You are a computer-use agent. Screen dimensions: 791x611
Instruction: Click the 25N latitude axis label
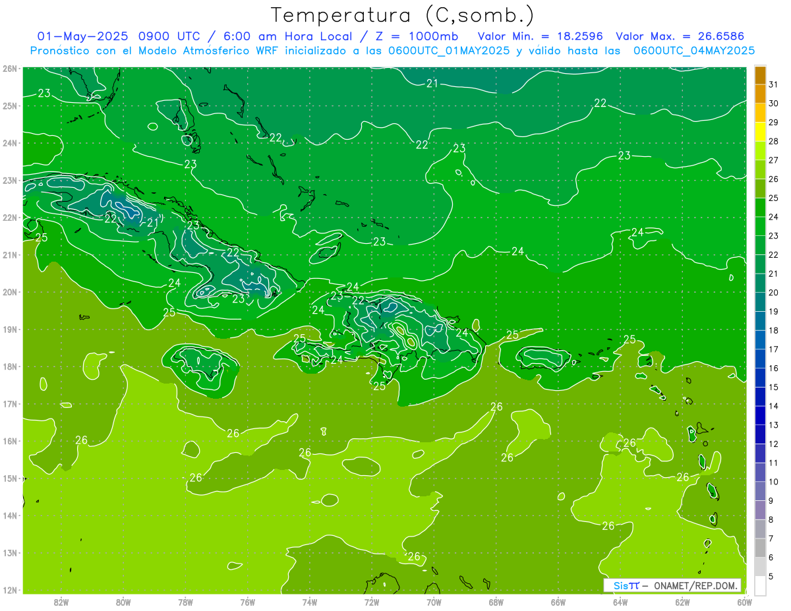(10, 105)
